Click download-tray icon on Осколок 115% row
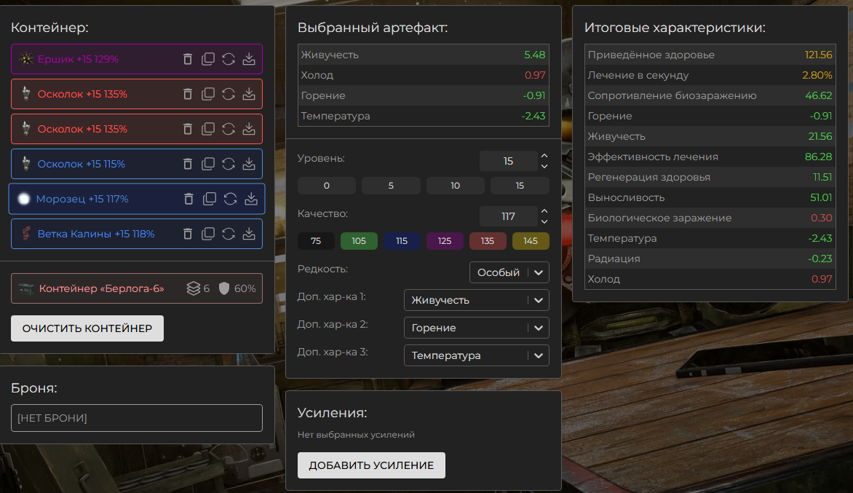The width and height of the screenshot is (853, 493). pos(249,164)
